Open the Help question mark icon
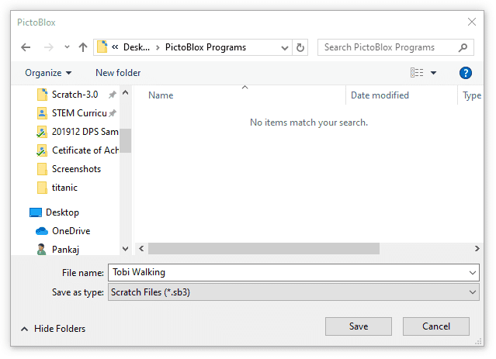 point(466,73)
